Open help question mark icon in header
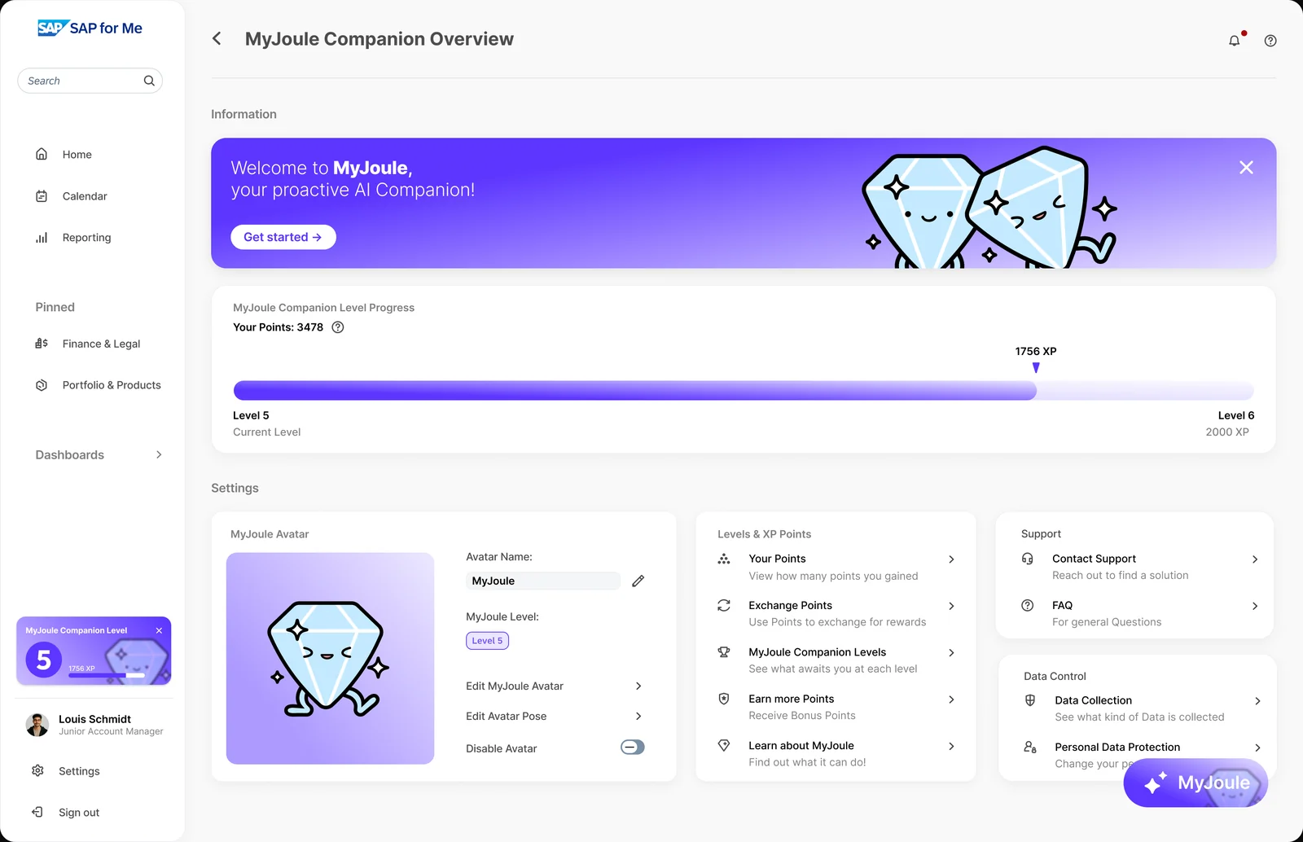This screenshot has width=1303, height=842. [x=1270, y=41]
